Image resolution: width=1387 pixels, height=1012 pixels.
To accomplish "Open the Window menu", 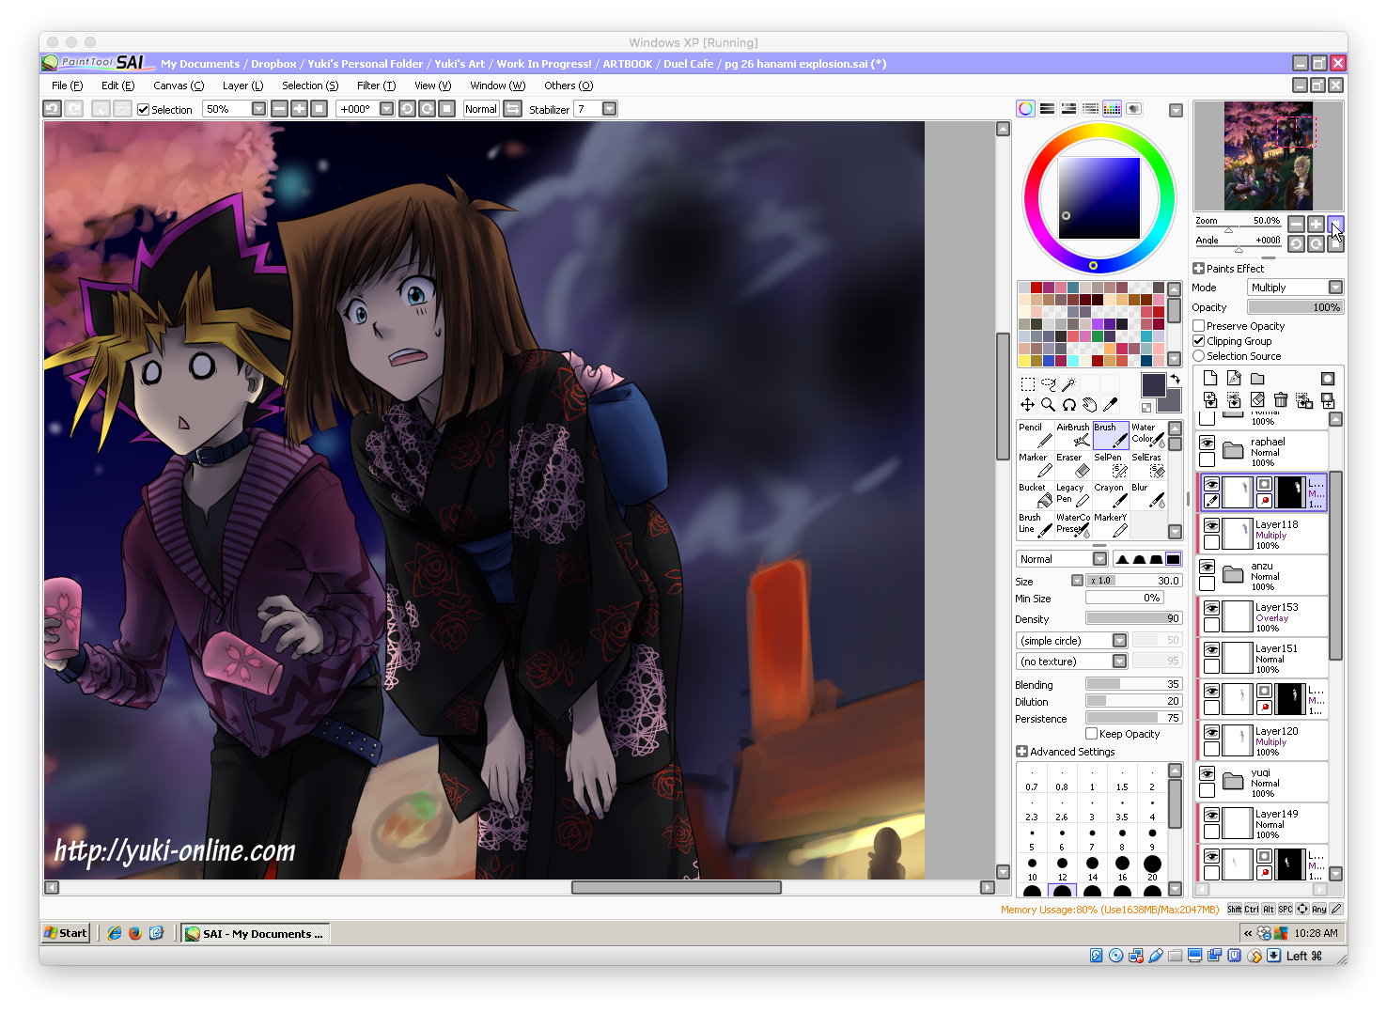I will tap(497, 86).
